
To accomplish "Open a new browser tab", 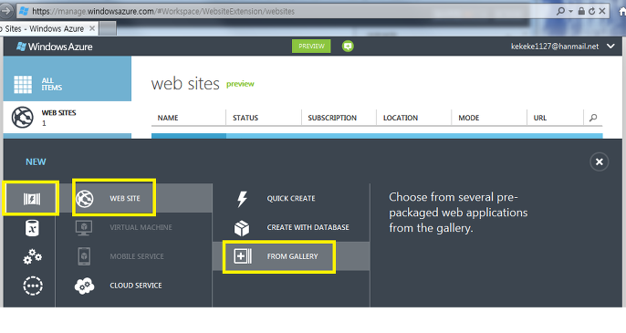I will [x=108, y=29].
